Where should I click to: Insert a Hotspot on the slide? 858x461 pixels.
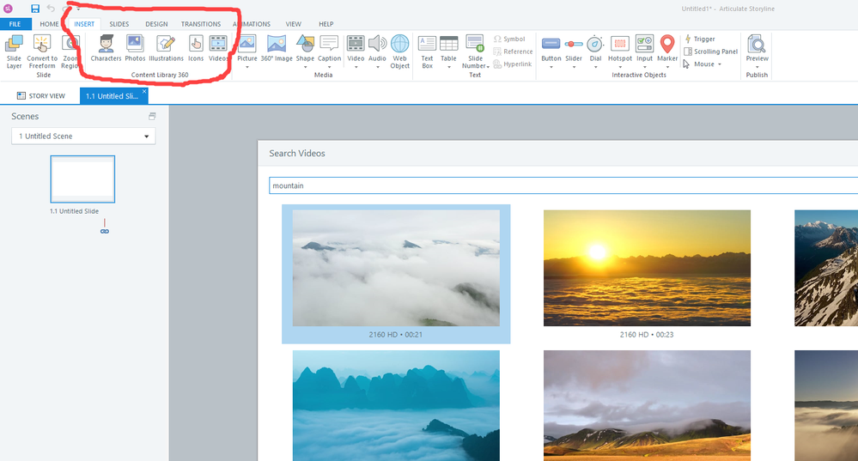click(x=619, y=48)
